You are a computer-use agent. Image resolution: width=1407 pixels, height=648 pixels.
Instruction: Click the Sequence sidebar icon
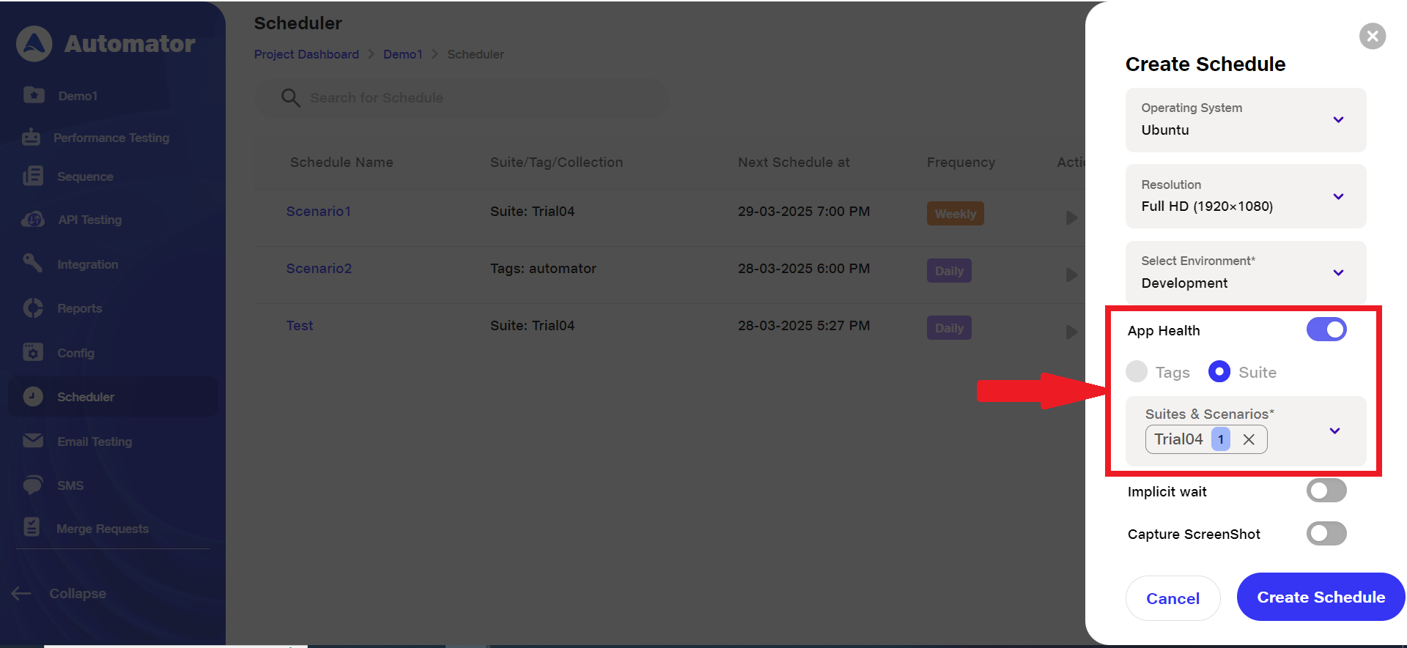tap(33, 176)
